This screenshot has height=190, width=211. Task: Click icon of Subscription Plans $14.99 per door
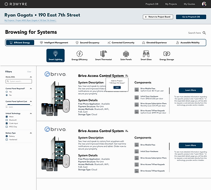[x=136, y=105]
